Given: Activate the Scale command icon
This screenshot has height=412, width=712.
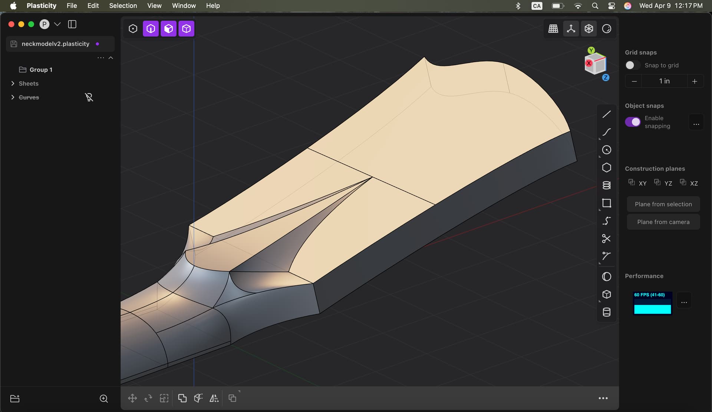Looking at the screenshot, I should [x=164, y=398].
